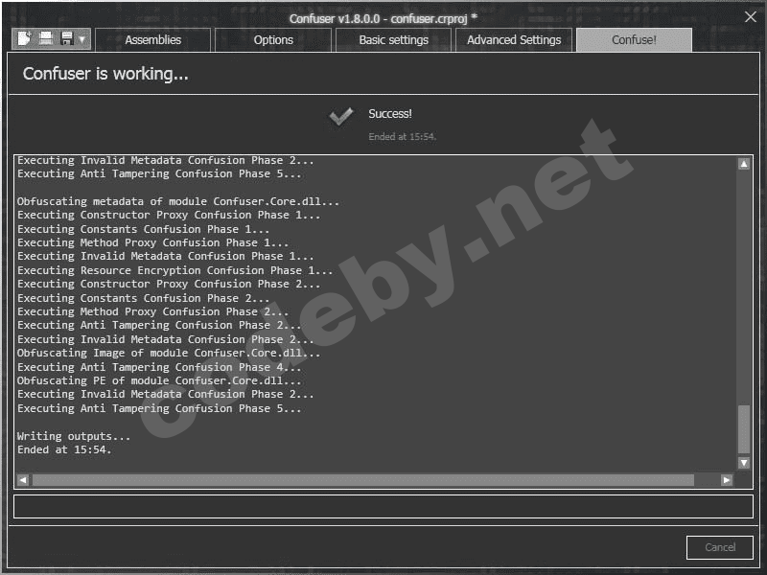
Task: Click 'Executing Anti Tampering Confusion Phase 2...' line
Action: (x=159, y=325)
